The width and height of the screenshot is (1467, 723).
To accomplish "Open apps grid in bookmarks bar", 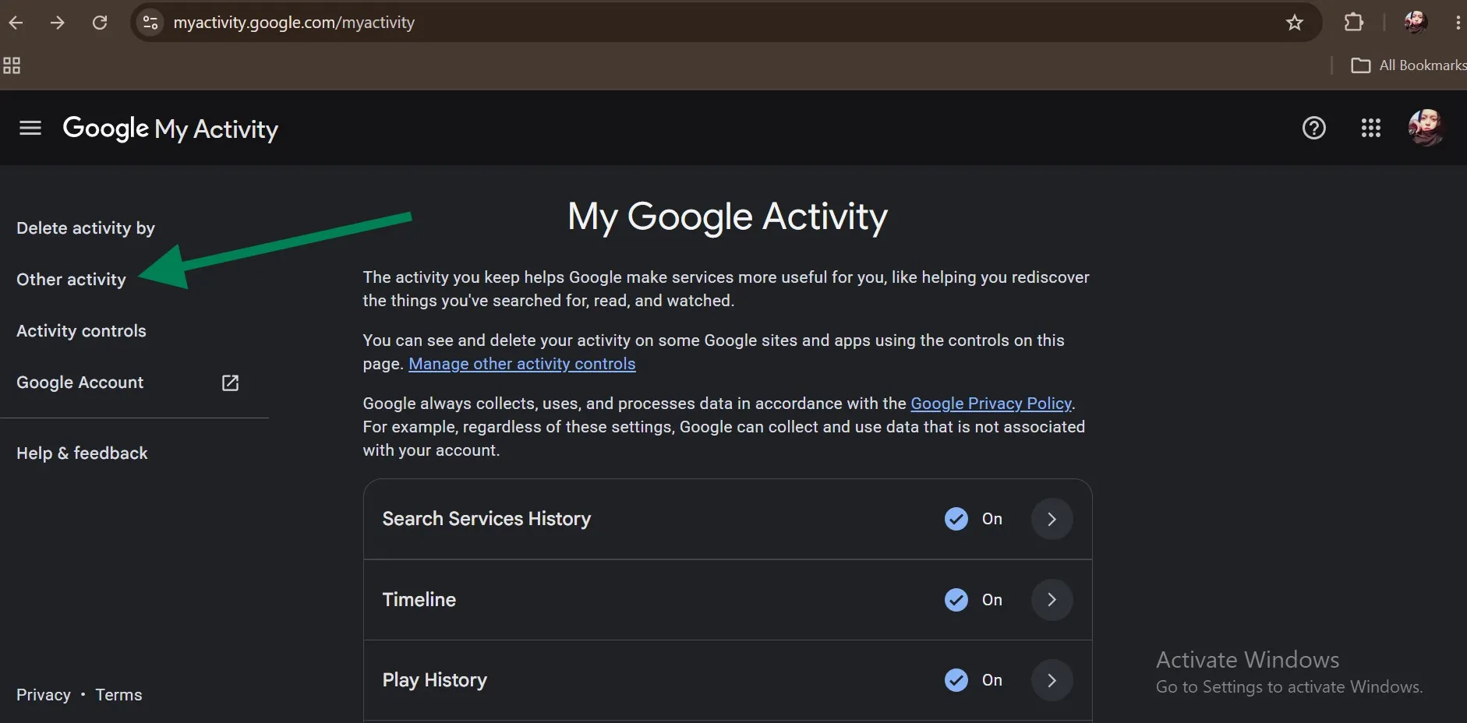I will click(12, 65).
